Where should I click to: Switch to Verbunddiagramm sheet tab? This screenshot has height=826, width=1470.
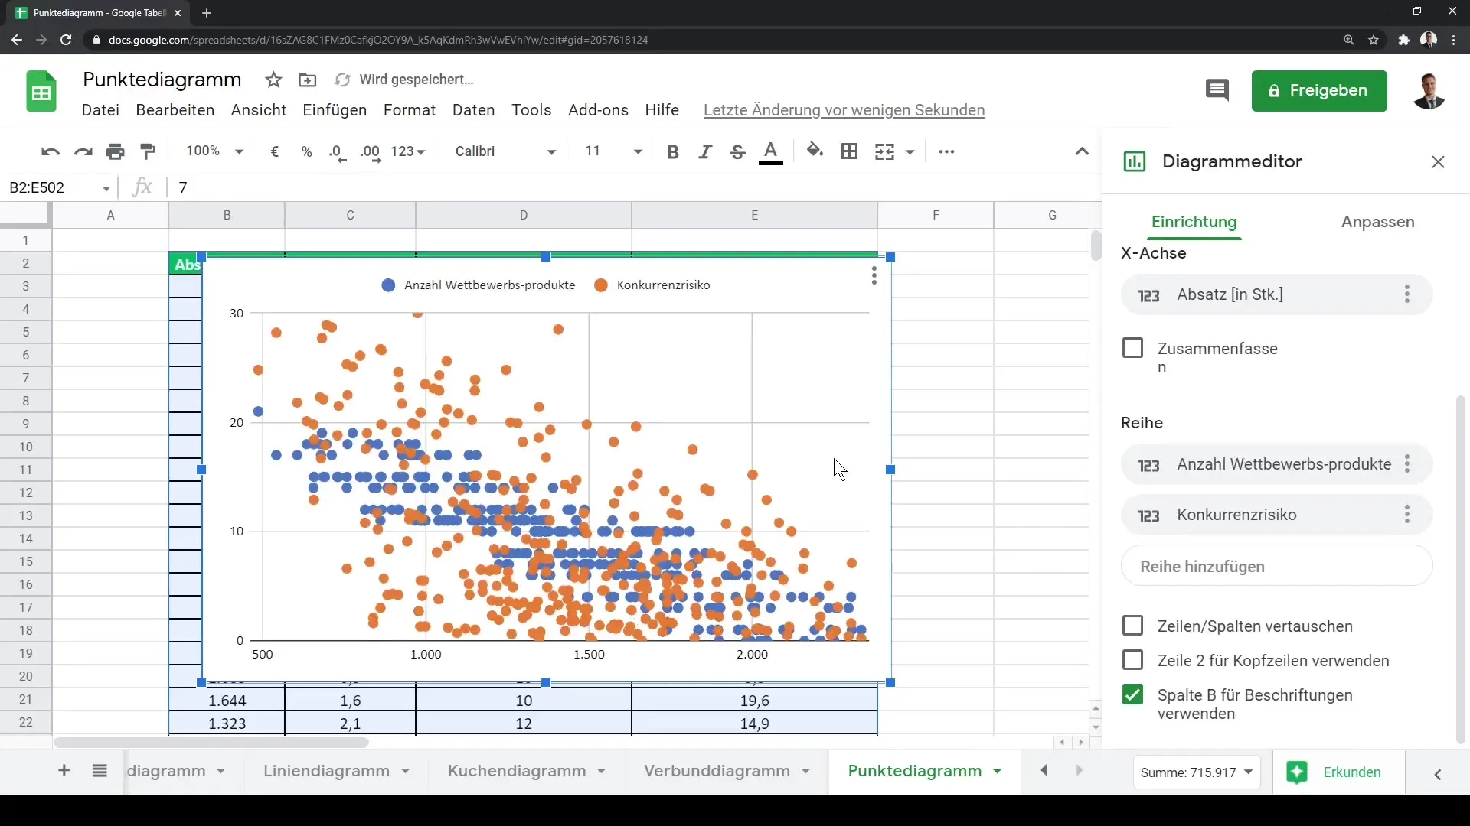[717, 771]
